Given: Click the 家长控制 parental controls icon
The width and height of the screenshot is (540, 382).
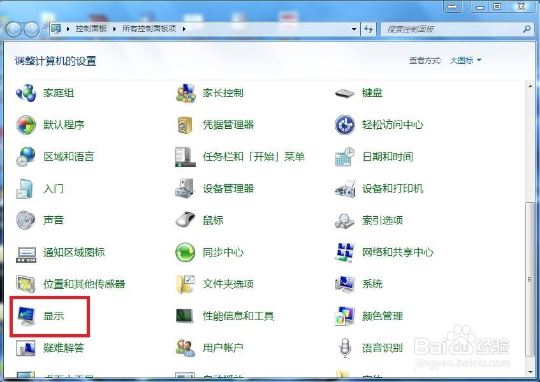Looking at the screenshot, I should click(x=186, y=93).
